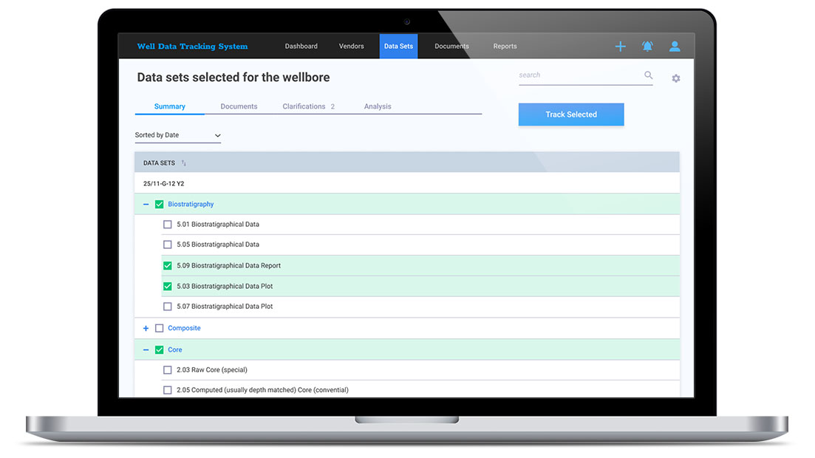Open the Core link
This screenshot has height=458, width=815.
click(x=174, y=350)
